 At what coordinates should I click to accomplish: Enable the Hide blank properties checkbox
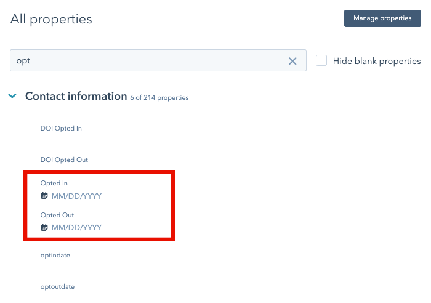pos(321,60)
